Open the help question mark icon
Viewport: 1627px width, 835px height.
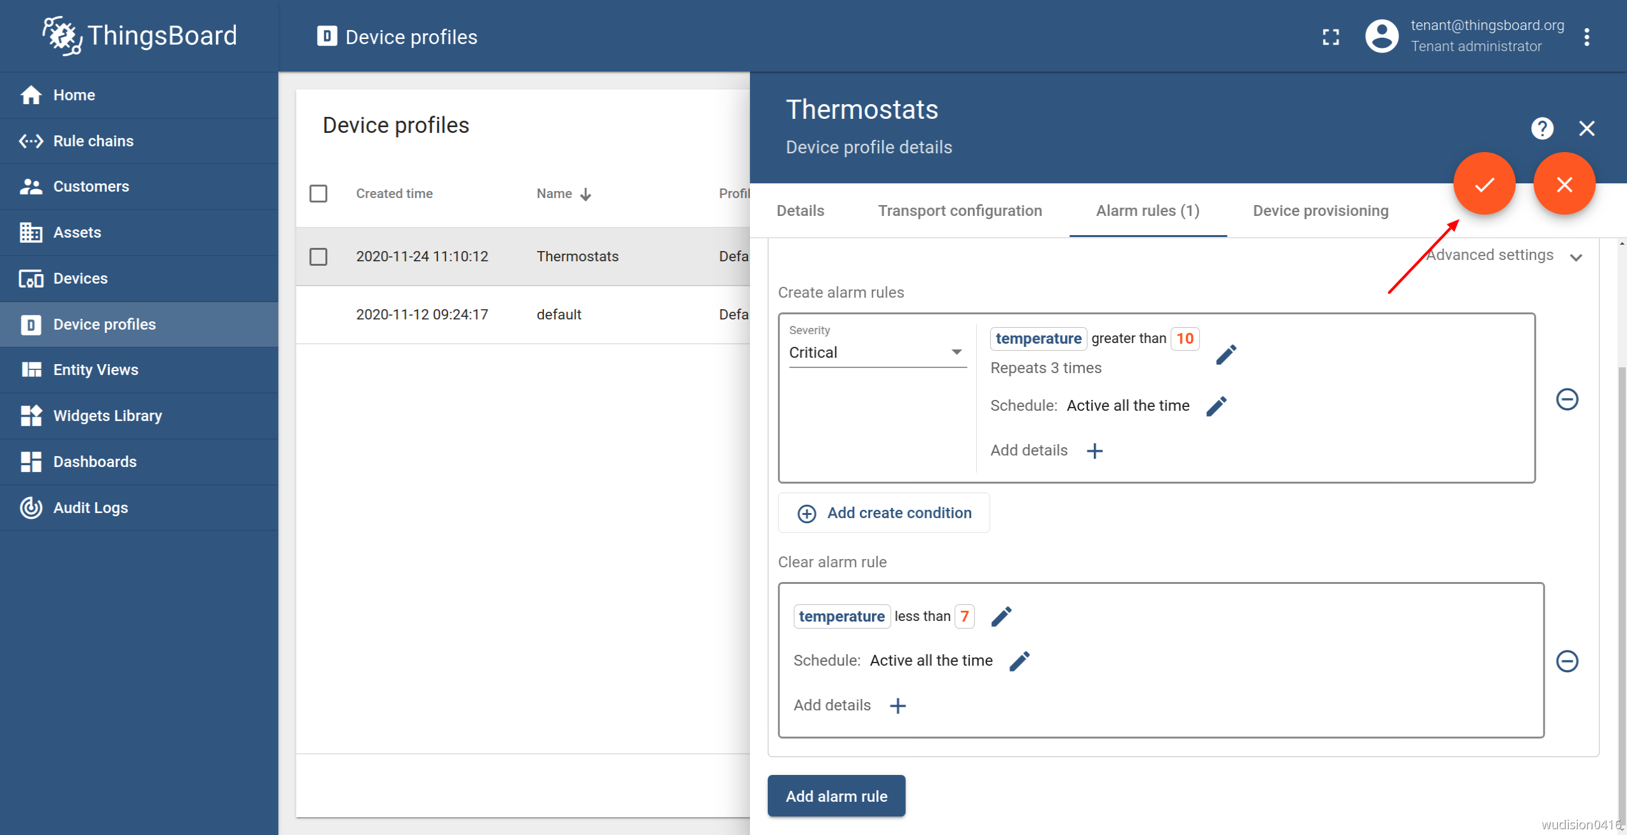[1541, 128]
